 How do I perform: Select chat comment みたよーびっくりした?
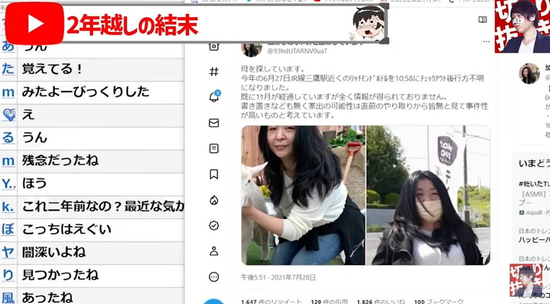(86, 92)
